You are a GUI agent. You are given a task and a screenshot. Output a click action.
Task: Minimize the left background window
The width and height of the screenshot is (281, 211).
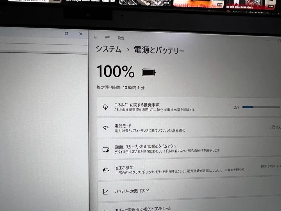[52, 33]
